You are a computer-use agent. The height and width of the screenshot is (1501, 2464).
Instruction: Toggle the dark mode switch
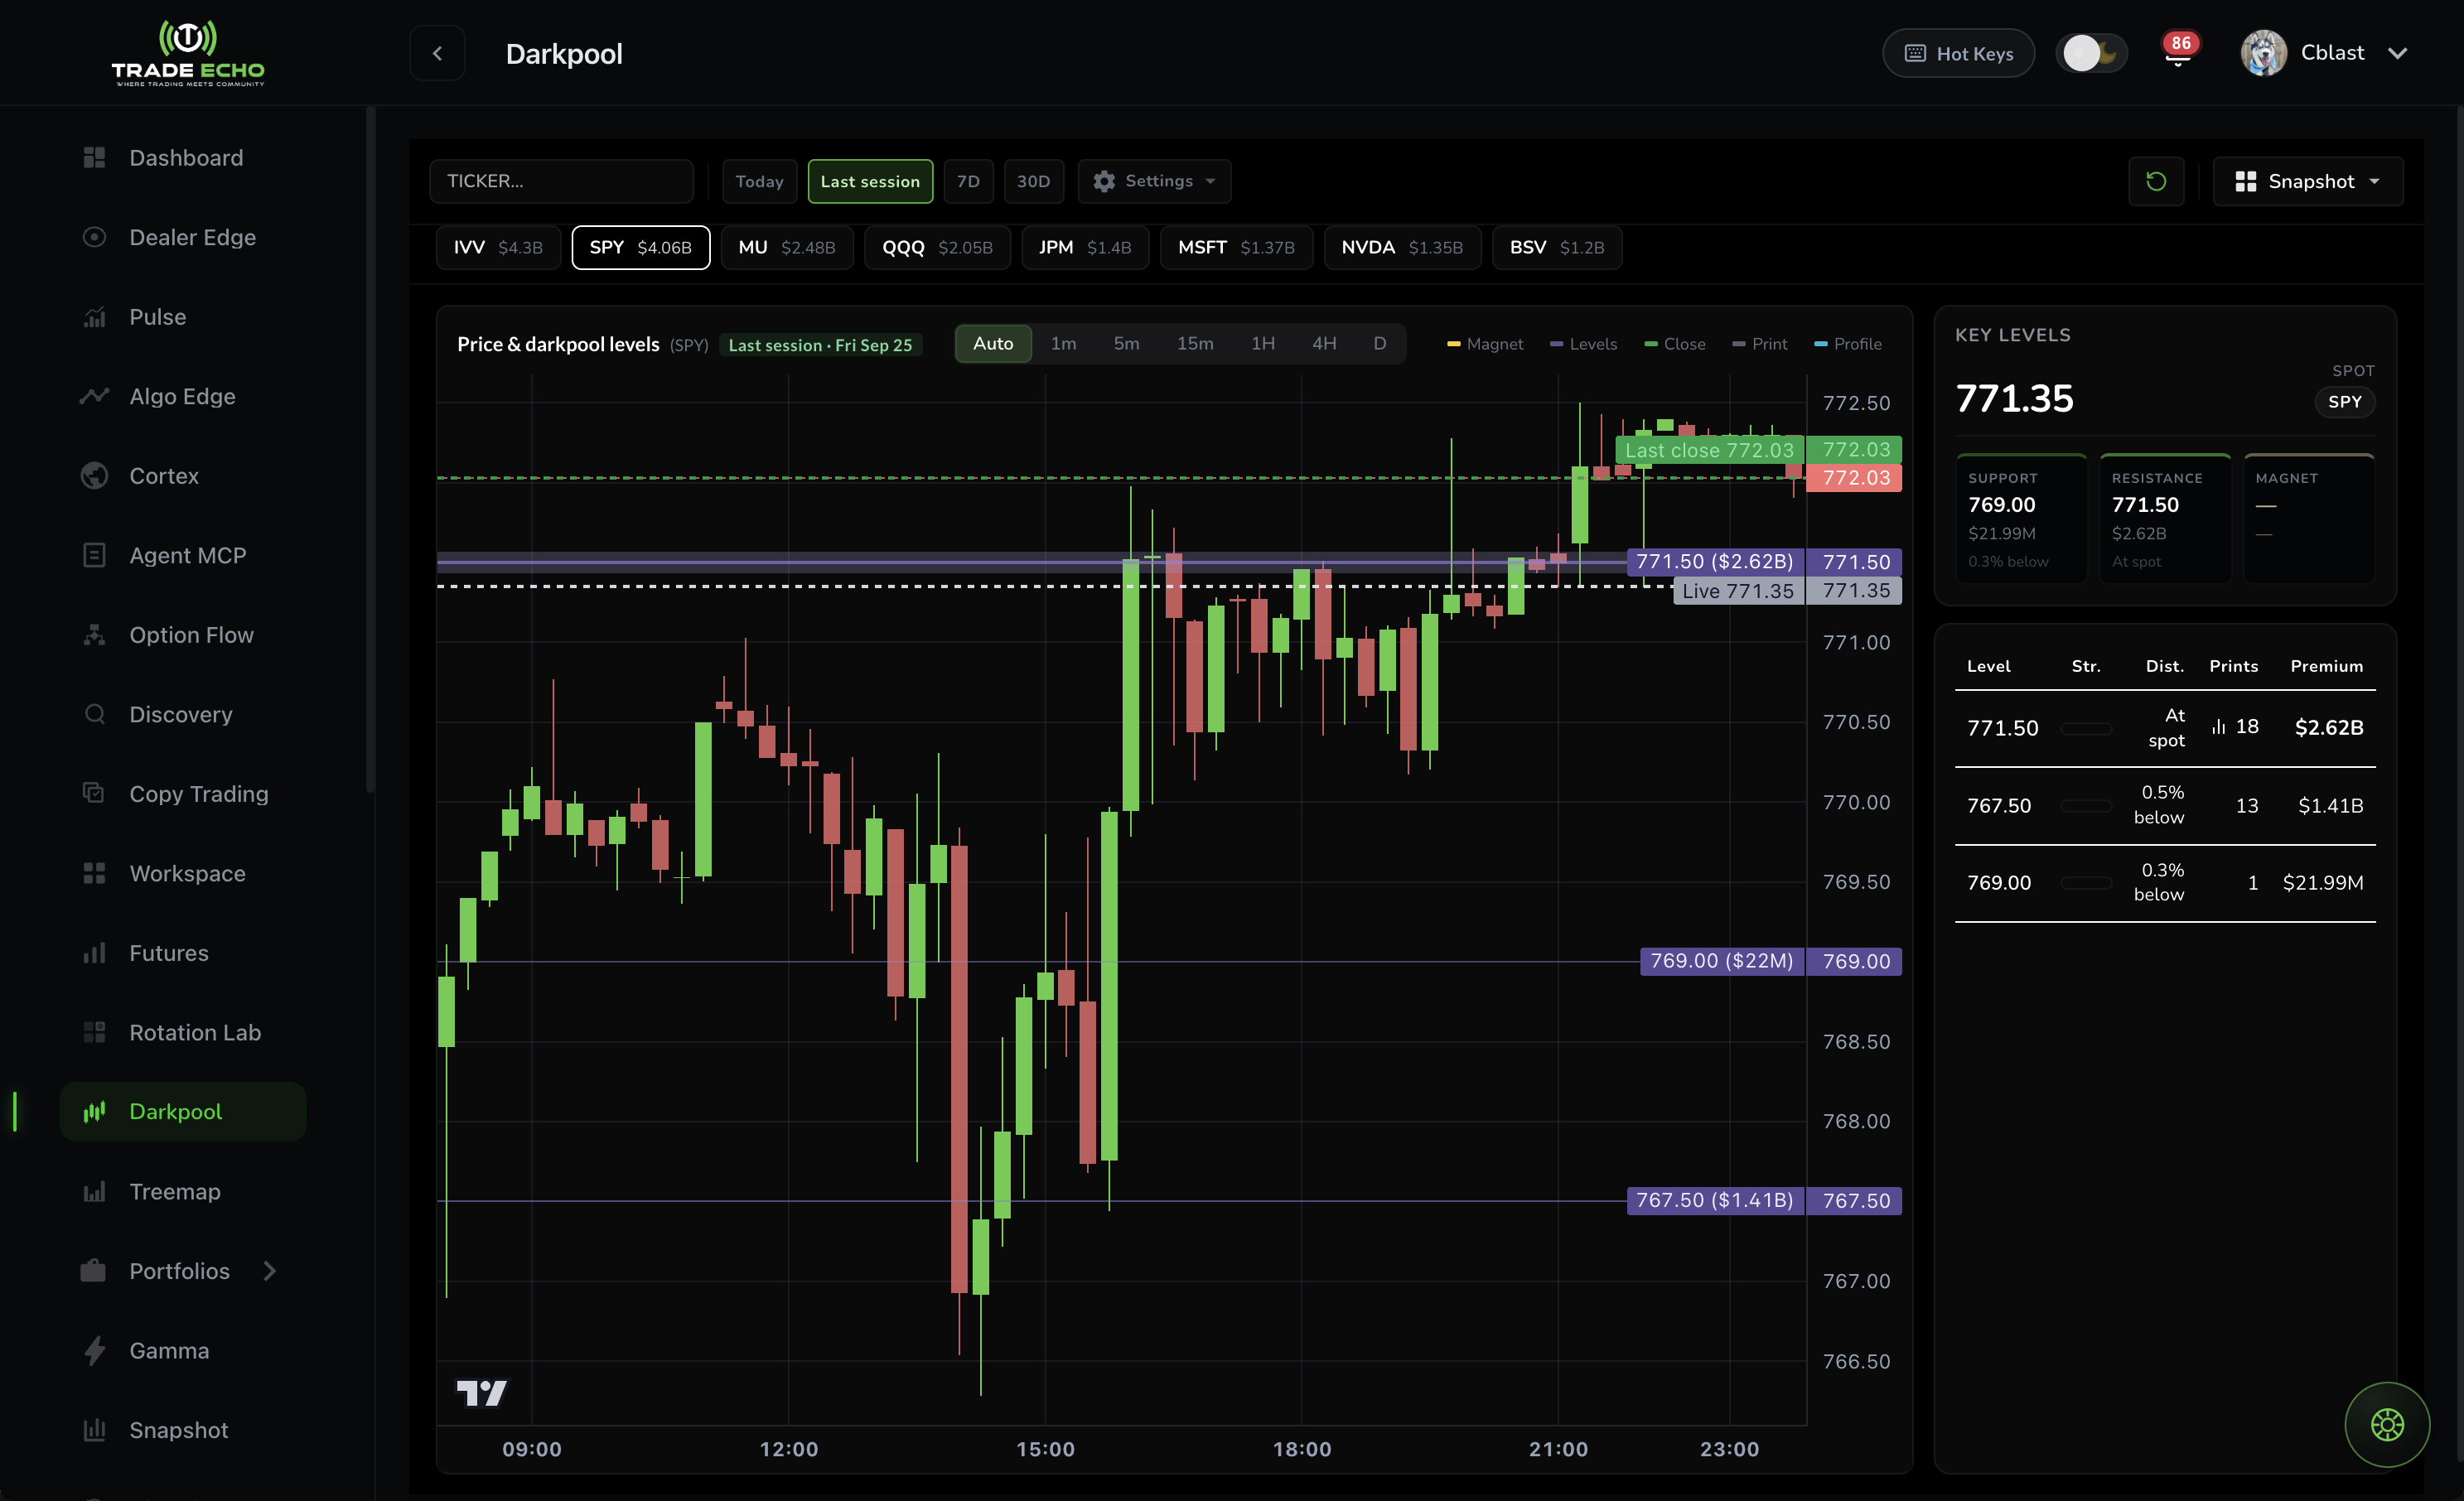pos(2091,53)
